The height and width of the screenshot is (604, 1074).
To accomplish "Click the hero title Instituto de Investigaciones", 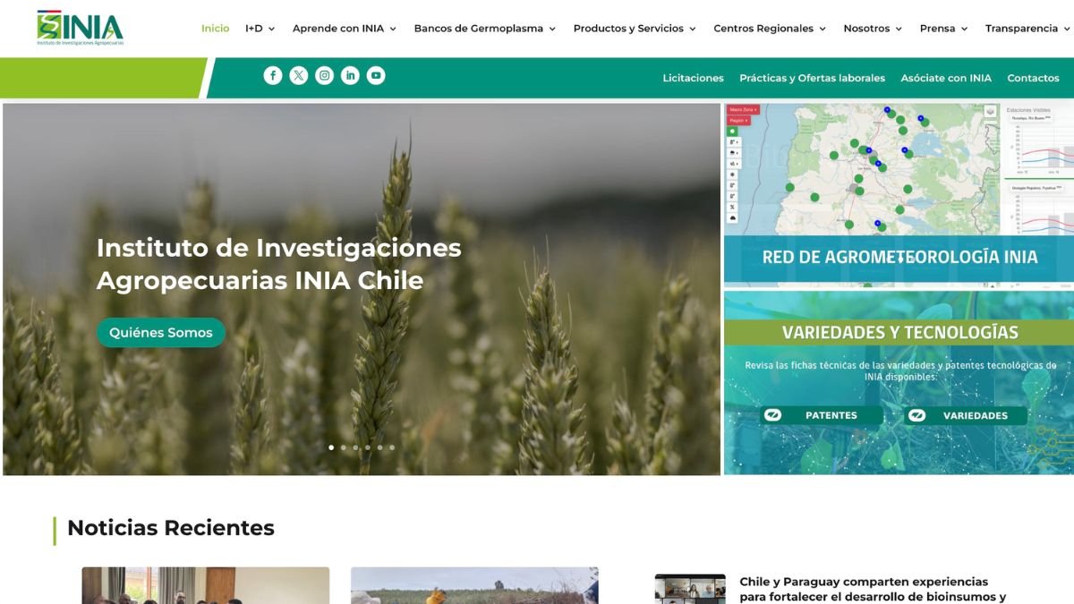I will [279, 264].
